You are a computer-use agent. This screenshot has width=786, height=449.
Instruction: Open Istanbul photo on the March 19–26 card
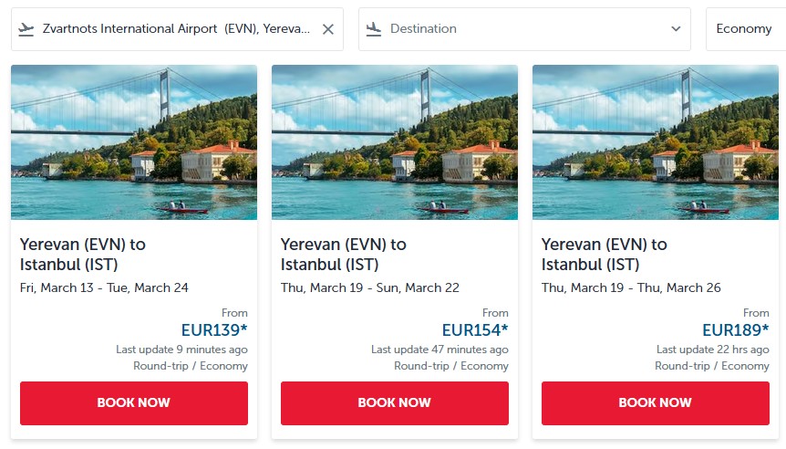coord(656,142)
